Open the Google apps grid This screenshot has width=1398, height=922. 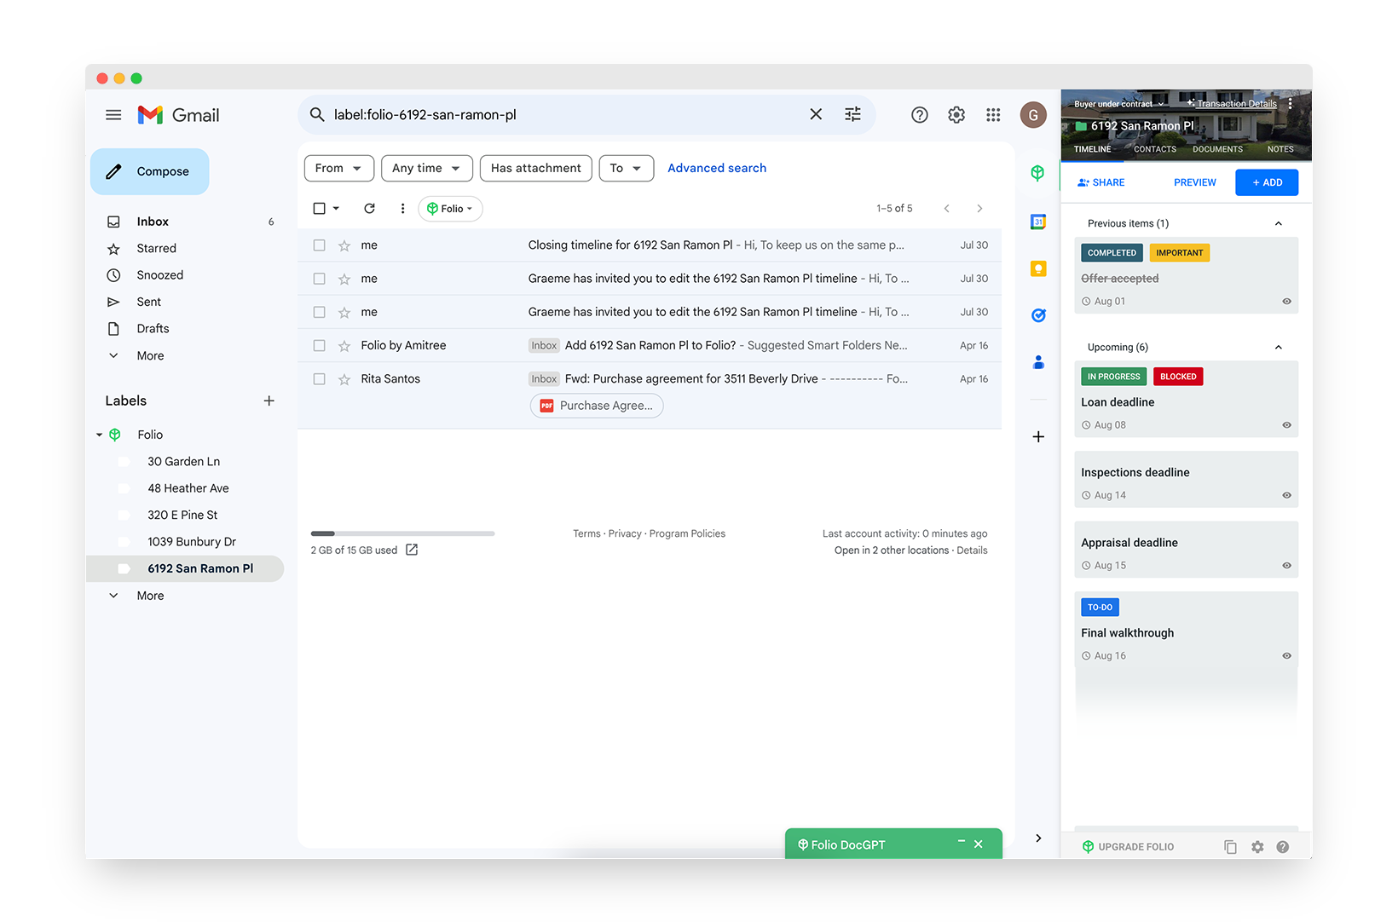pyautogui.click(x=993, y=115)
